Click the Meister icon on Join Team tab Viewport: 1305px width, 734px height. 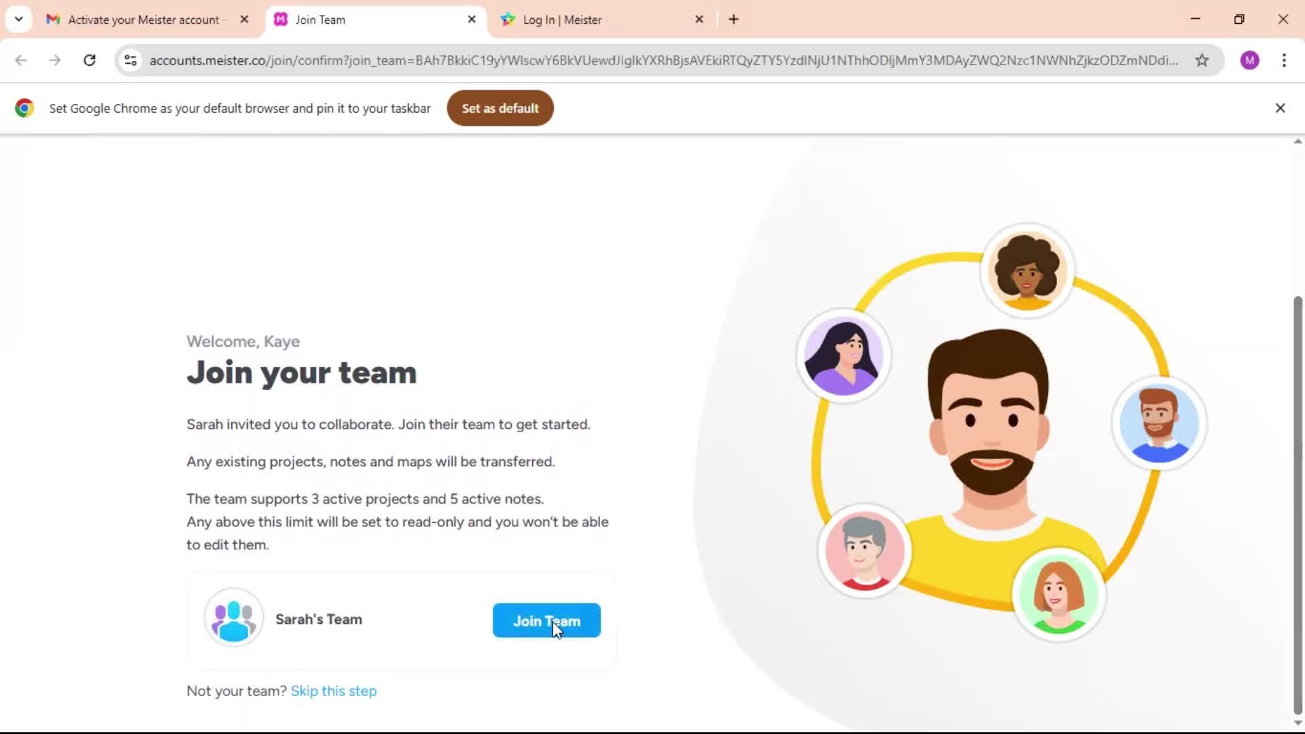pyautogui.click(x=281, y=20)
